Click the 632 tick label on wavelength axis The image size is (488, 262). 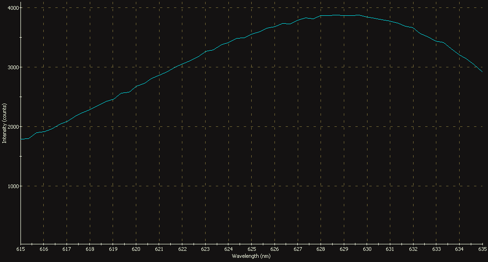click(413, 249)
